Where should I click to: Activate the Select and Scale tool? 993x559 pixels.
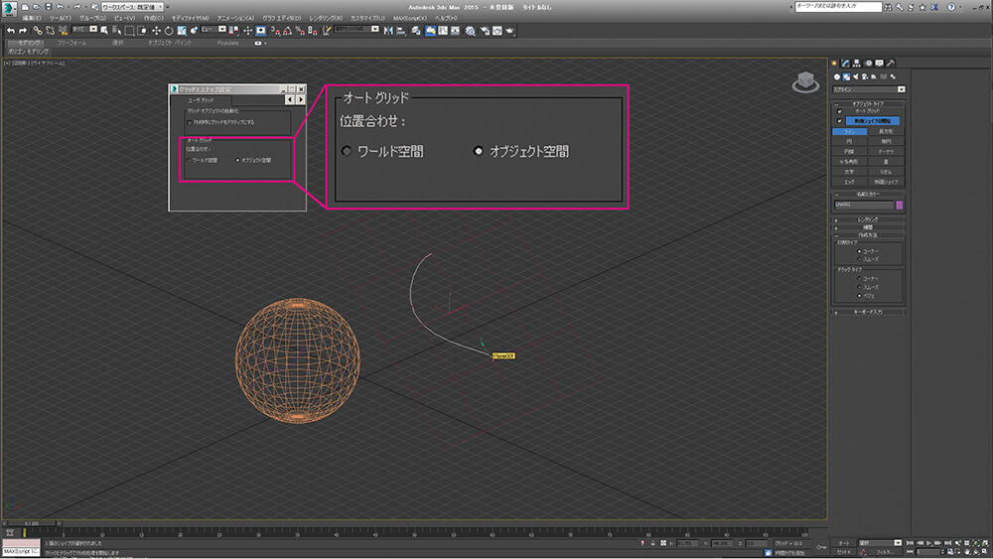pos(182,31)
